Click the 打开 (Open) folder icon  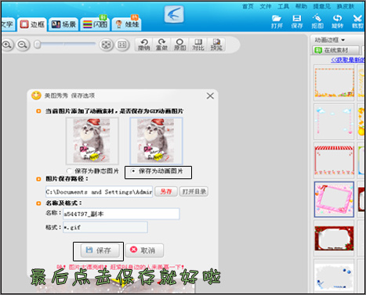[277, 21]
